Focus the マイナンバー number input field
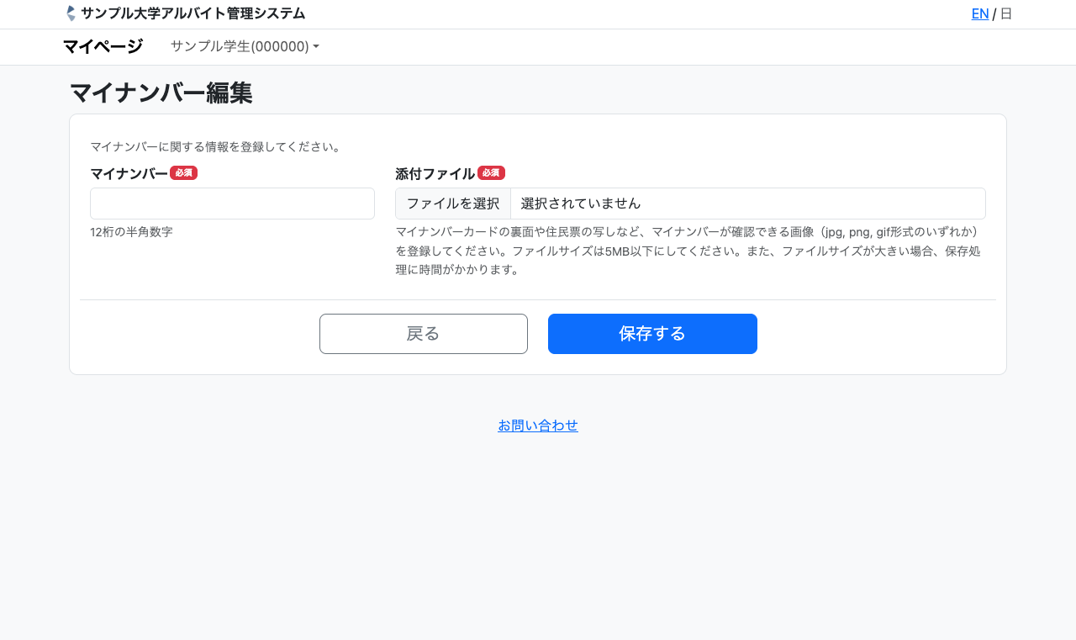 pos(232,204)
